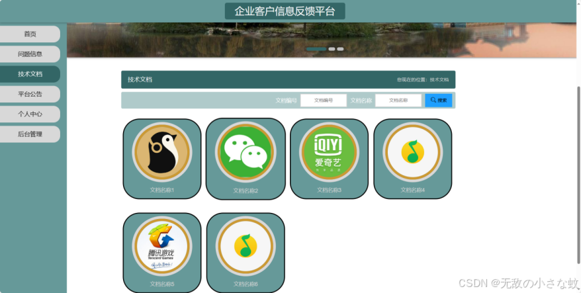Click the 文档名称6 label
Screen dimensions: 581x293
(246, 284)
